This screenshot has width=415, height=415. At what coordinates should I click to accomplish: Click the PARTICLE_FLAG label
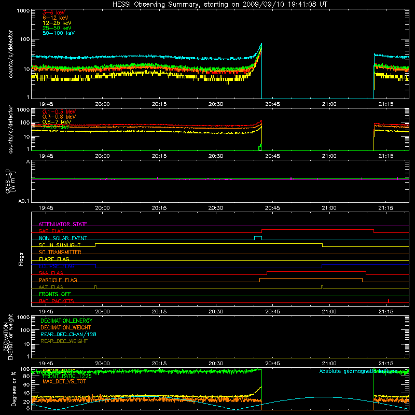click(58, 280)
